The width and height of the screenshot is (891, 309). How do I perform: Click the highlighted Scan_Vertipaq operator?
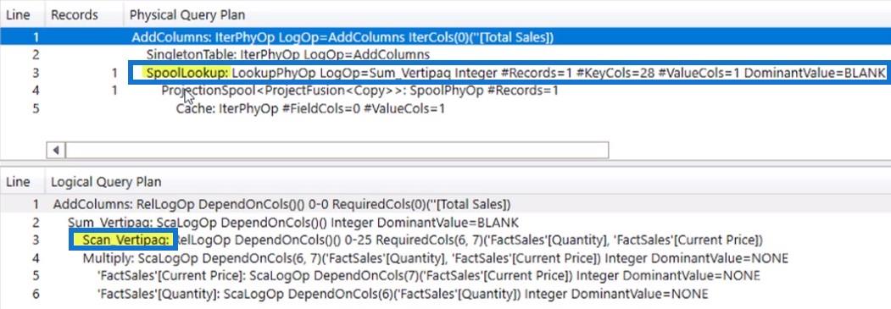click(x=124, y=240)
